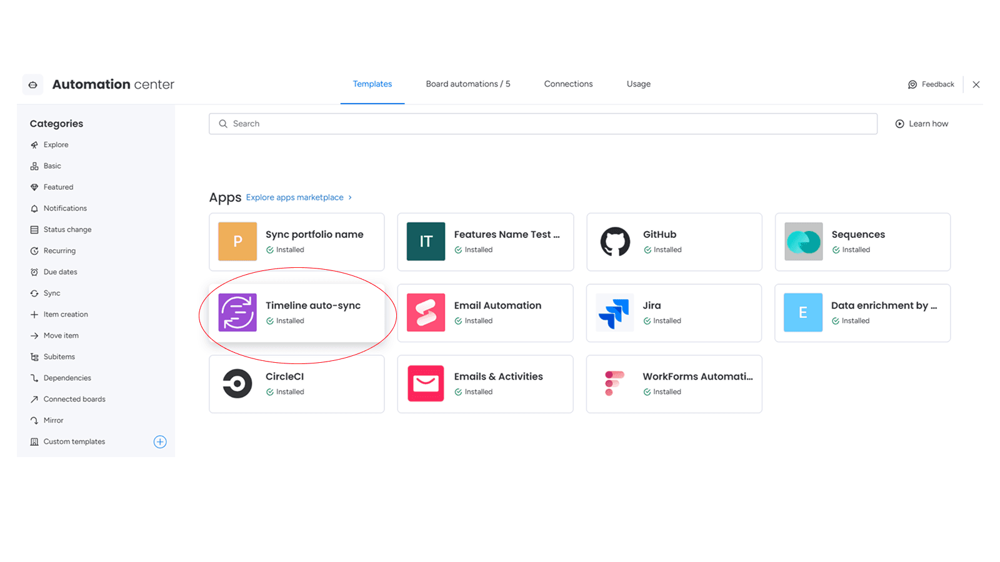This screenshot has height=562, width=1000.
Task: Switch to the Connections tab
Action: pos(567,84)
